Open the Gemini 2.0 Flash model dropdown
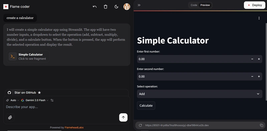This screenshot has height=131, width=267. coord(35,100)
